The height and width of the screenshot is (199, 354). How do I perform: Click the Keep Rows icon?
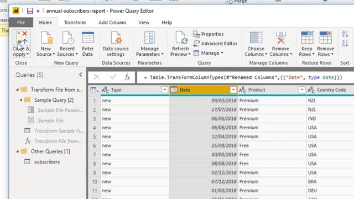[307, 38]
